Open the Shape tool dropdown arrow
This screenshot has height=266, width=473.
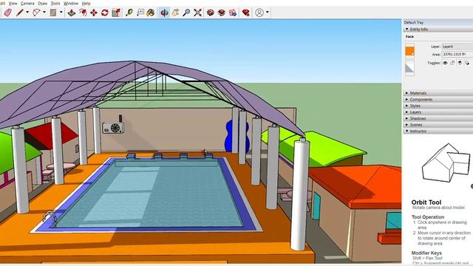tap(61, 13)
